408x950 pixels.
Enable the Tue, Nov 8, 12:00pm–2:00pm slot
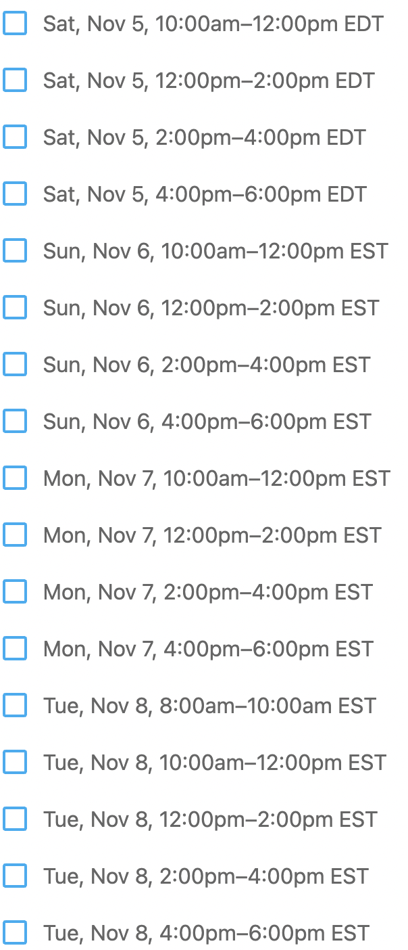15,819
